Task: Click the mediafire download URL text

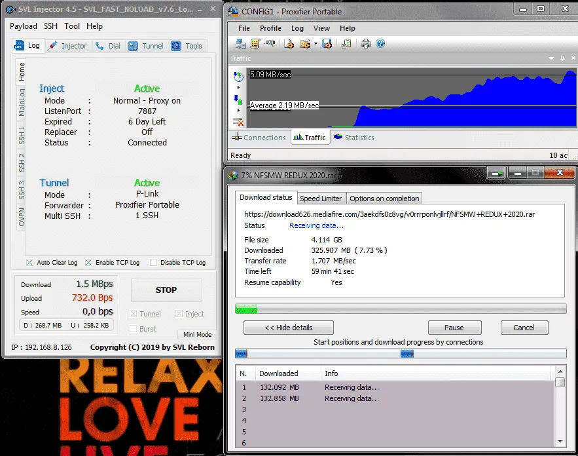Action: 389,214
